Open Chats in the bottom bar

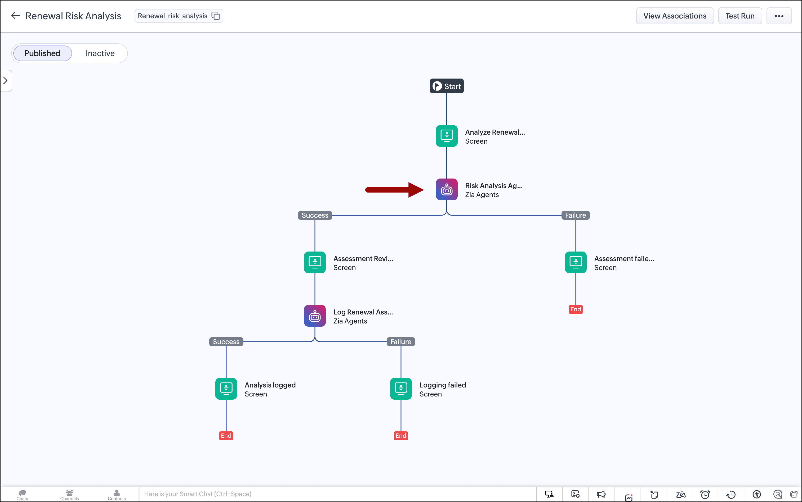[22, 494]
